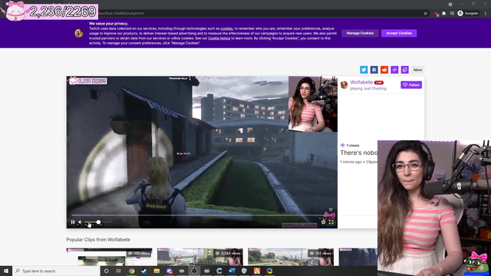Share the clip on Reddit
Screen dimensions: 491x276
[x=384, y=70]
